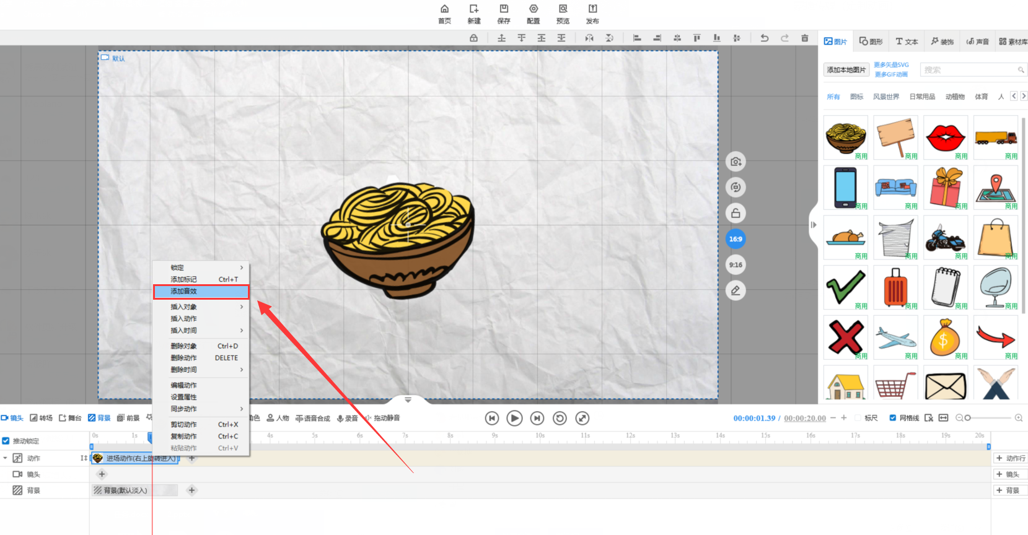
Task: Expand the 插入对象 submenu
Action: point(201,307)
